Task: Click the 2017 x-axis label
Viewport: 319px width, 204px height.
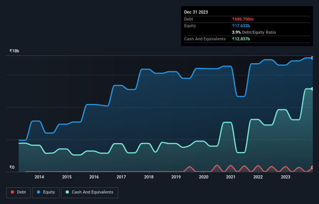Action: 121,177
